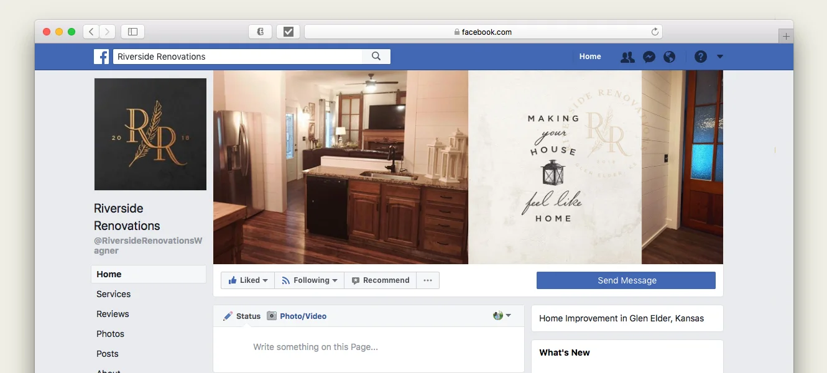
Task: Click the Send Message button
Action: tap(626, 280)
